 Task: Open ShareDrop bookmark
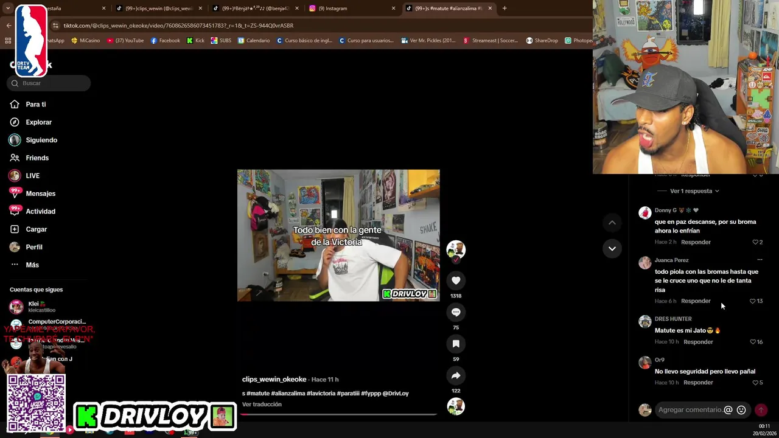point(542,41)
